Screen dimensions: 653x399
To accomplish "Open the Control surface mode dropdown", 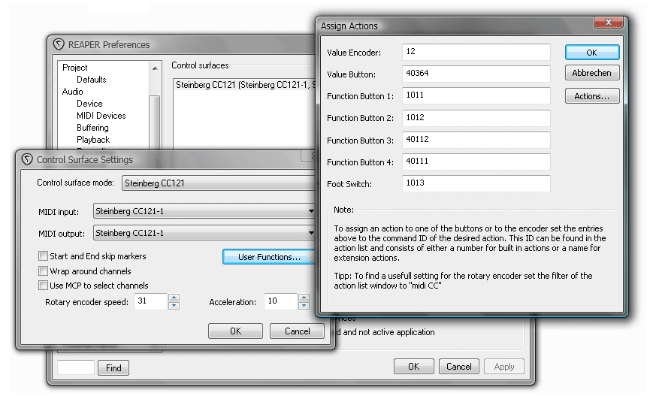I will [218, 183].
